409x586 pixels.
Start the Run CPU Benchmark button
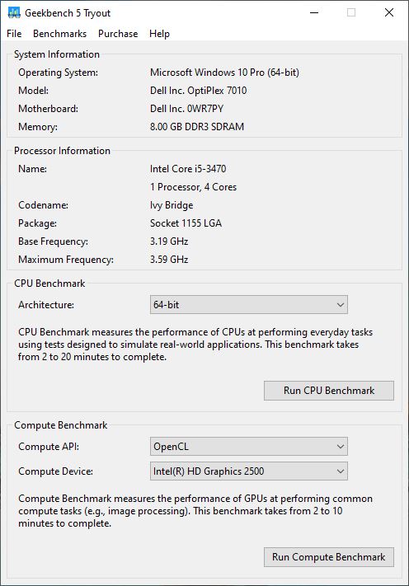[x=329, y=391]
